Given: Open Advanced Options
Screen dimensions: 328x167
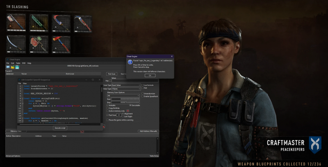Looking at the screenshot, I should click(x=13, y=156).
